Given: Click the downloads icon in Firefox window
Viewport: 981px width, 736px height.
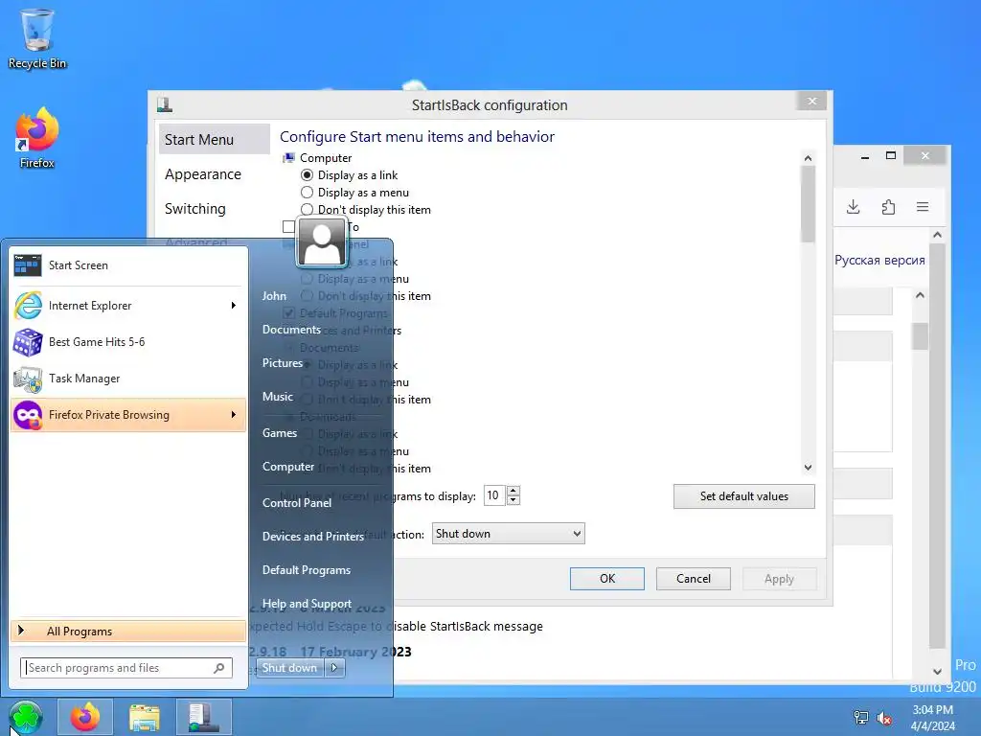Looking at the screenshot, I should [854, 207].
